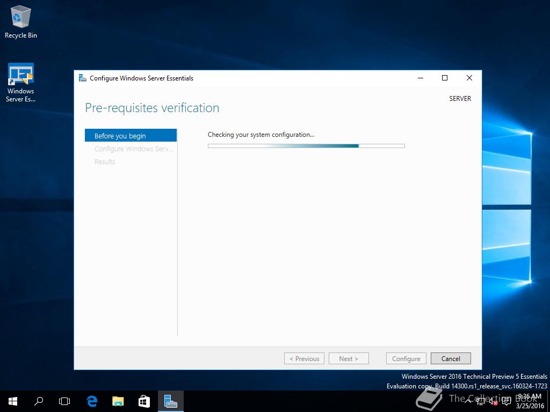
Task: Cancel the configuration wizard
Action: (x=451, y=358)
